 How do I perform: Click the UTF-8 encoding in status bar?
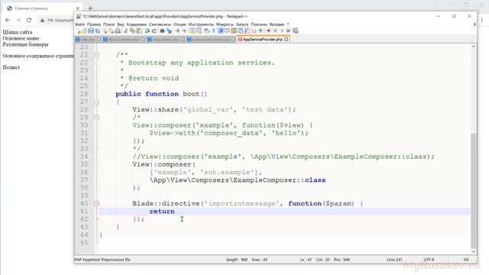429,260
